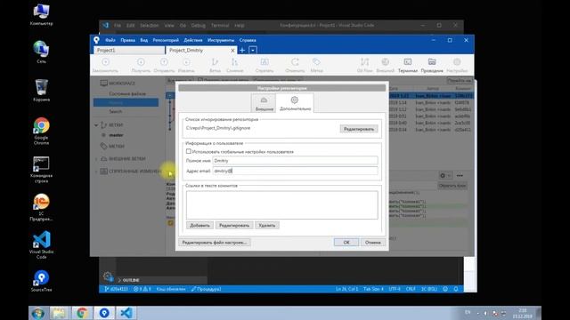570x320 pixels.
Task: Expand the ВНЕШНИЕ ВЕТКИ section
Action: click(x=96, y=159)
